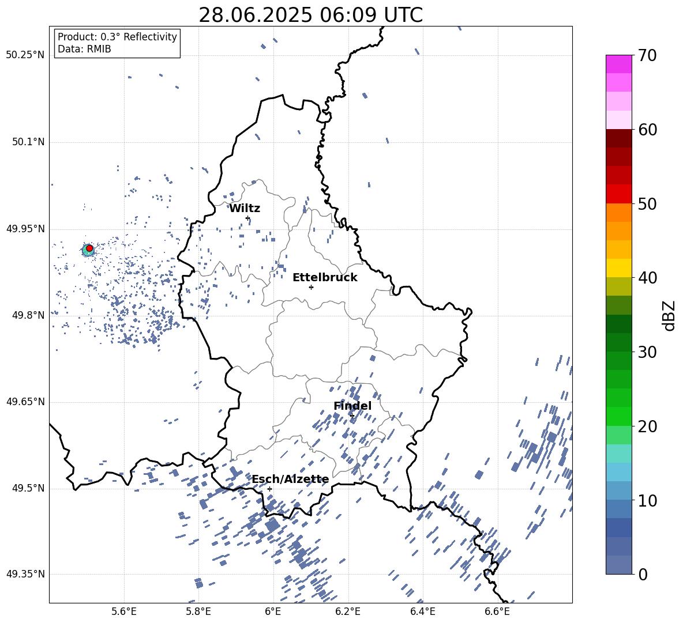Pick the magenta swatch at colorbar top
Viewport: 683px width, 623px height.
pyautogui.click(x=619, y=65)
